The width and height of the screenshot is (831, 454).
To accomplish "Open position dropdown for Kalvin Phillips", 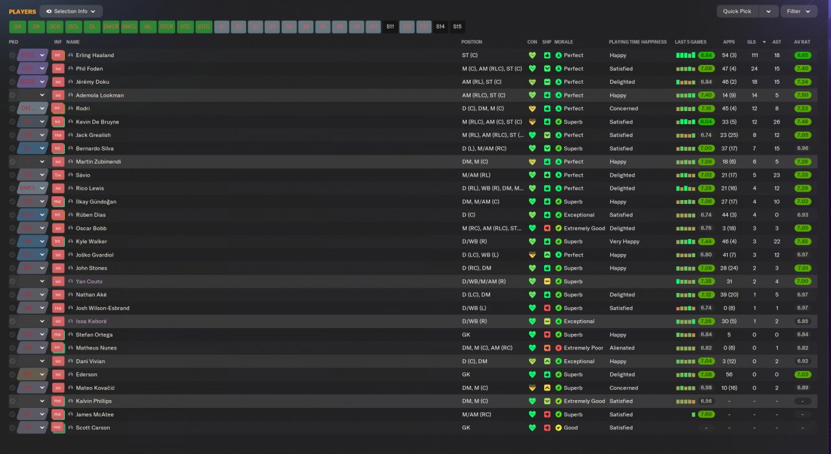I will click(42, 401).
